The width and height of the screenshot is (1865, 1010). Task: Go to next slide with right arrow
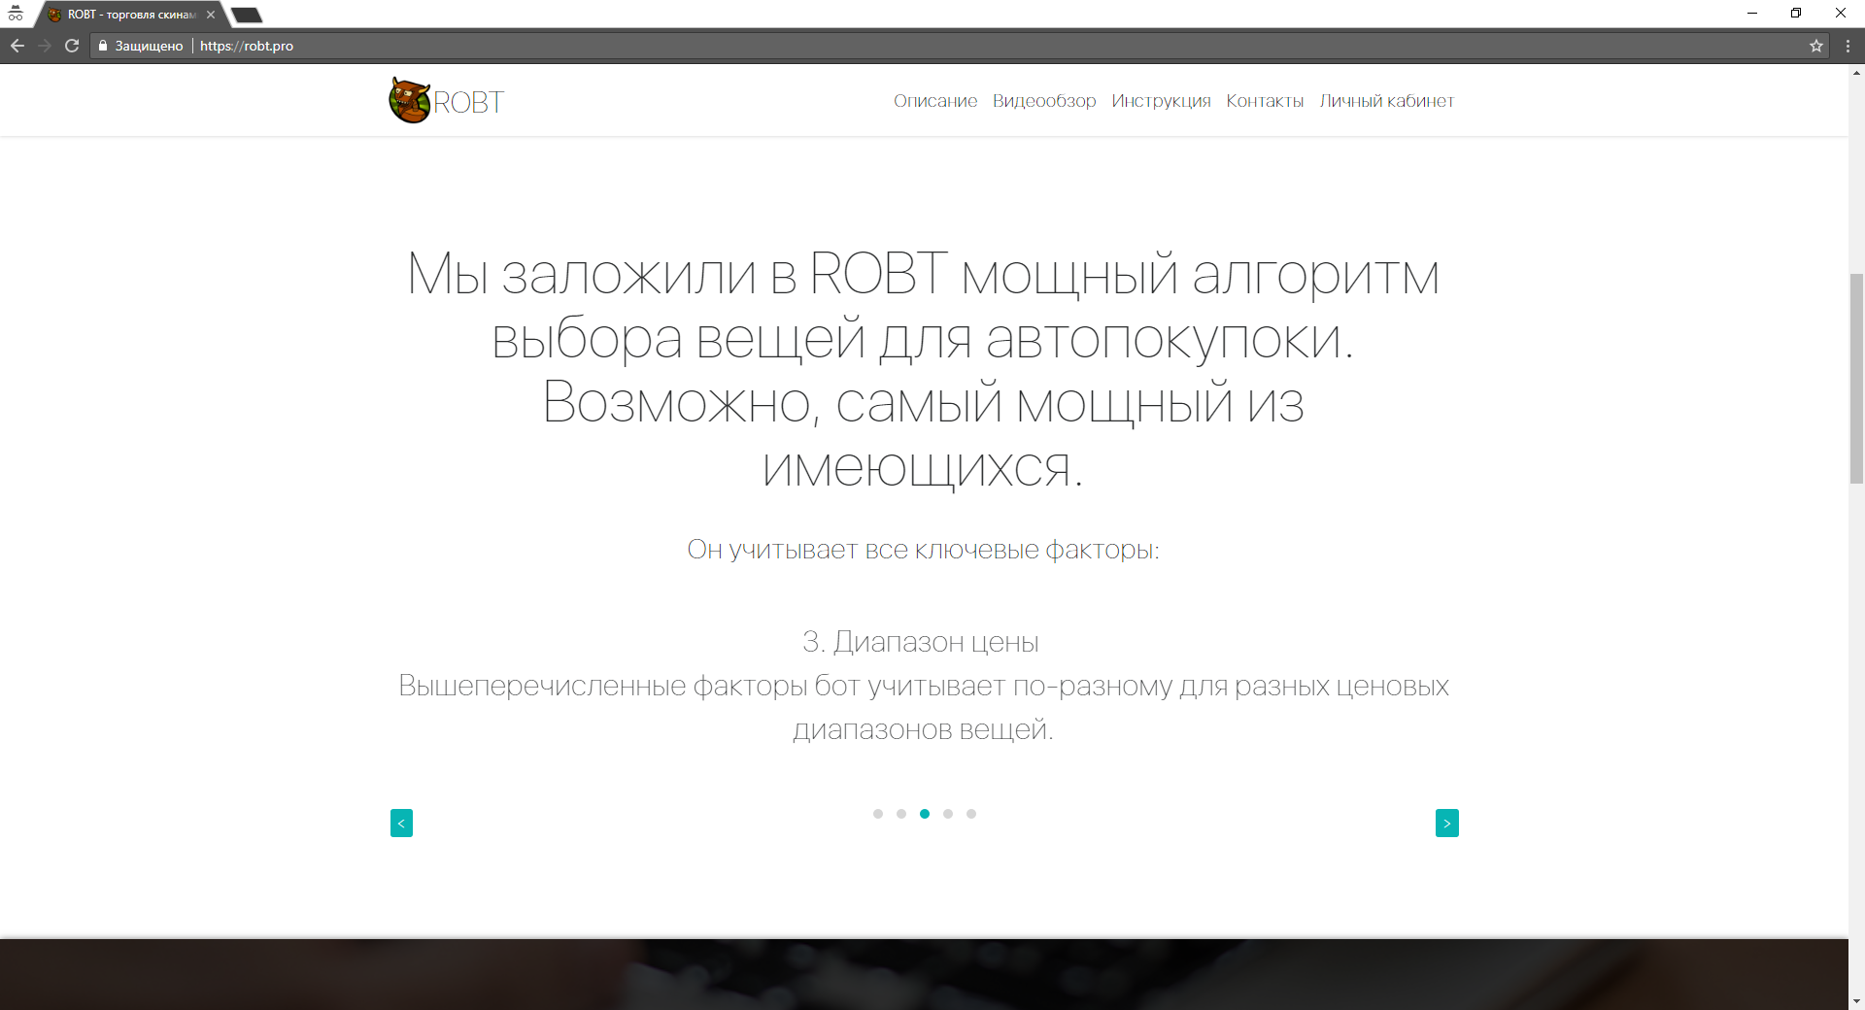pos(1446,823)
